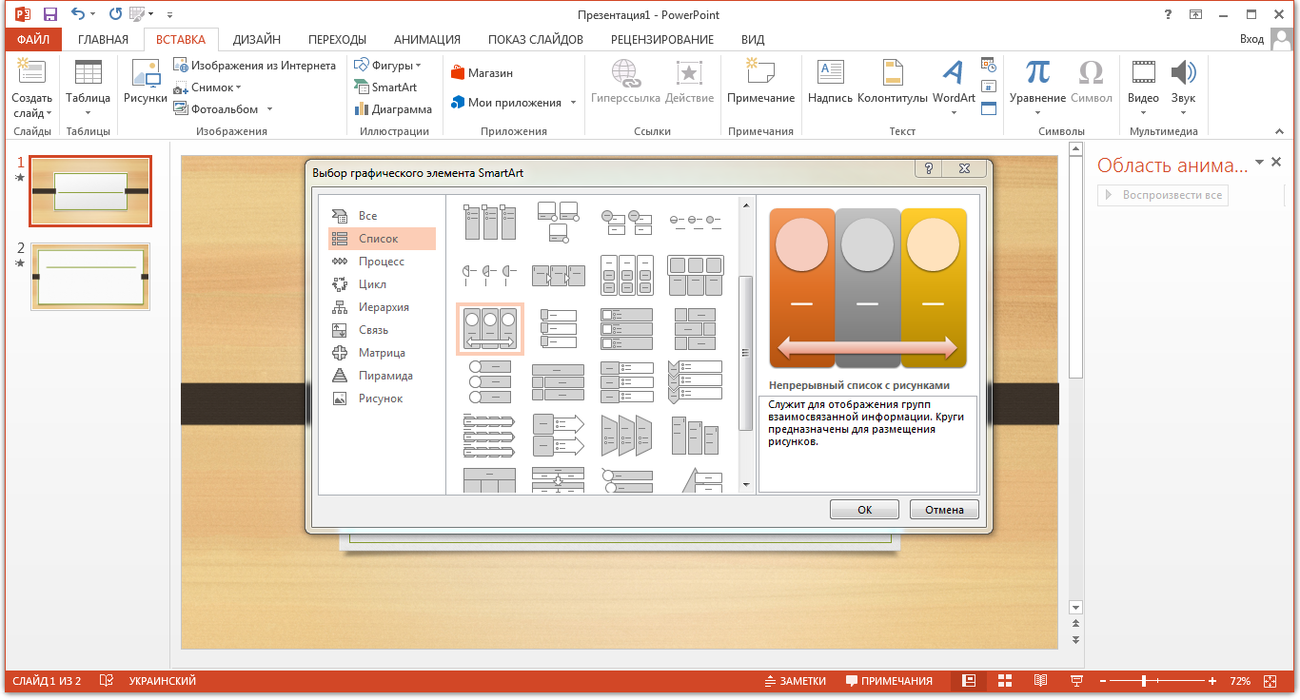Select the Процесс category in list
Viewport: 1300px width, 700px height.
tap(381, 262)
